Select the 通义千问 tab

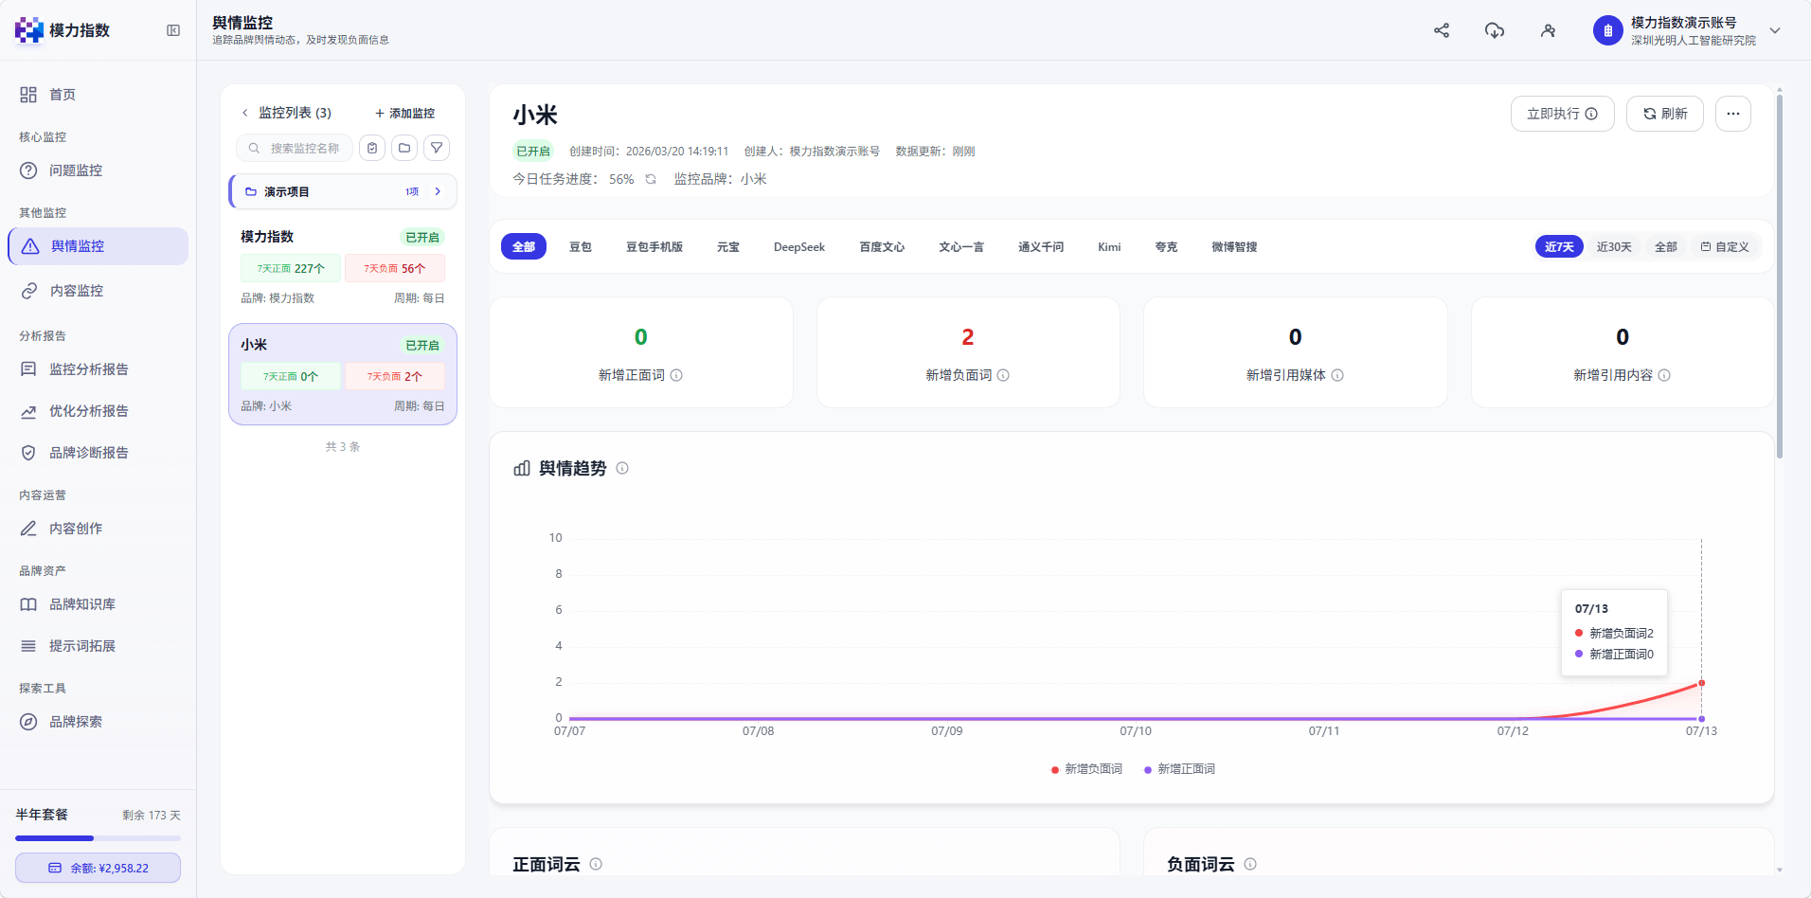tap(1041, 247)
